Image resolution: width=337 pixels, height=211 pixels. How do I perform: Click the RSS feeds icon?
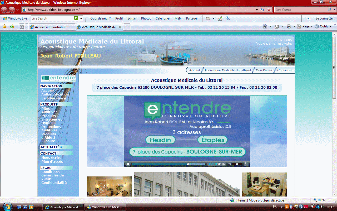pos(277,26)
